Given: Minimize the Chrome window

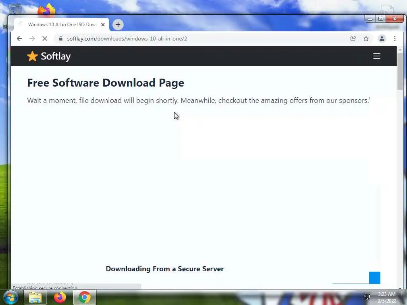Looking at the screenshot, I should tap(370, 19).
